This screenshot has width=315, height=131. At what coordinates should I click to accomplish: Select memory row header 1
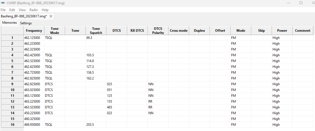(12, 38)
